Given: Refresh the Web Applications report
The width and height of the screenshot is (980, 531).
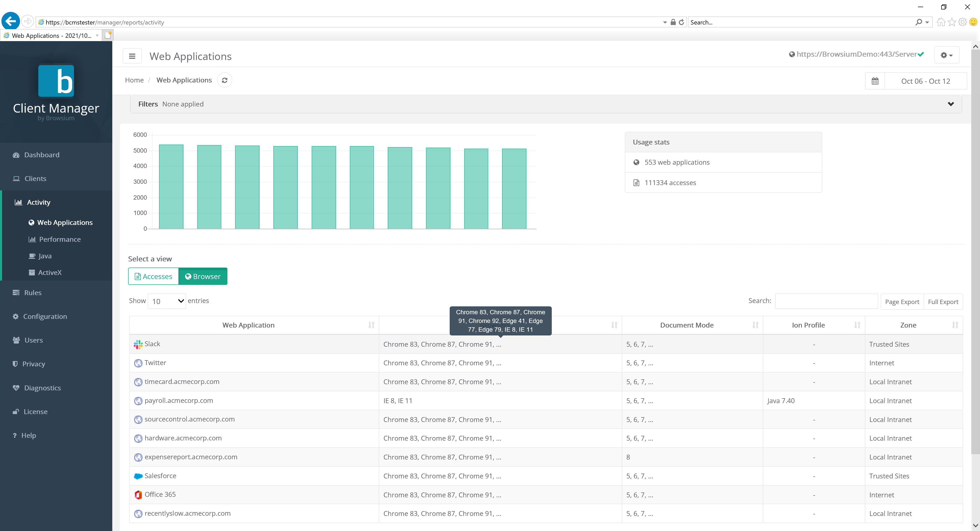Looking at the screenshot, I should tap(225, 80).
